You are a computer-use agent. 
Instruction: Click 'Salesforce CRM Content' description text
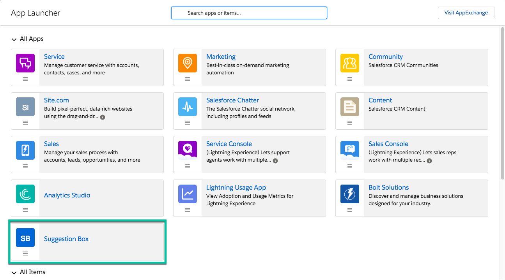pyautogui.click(x=397, y=109)
